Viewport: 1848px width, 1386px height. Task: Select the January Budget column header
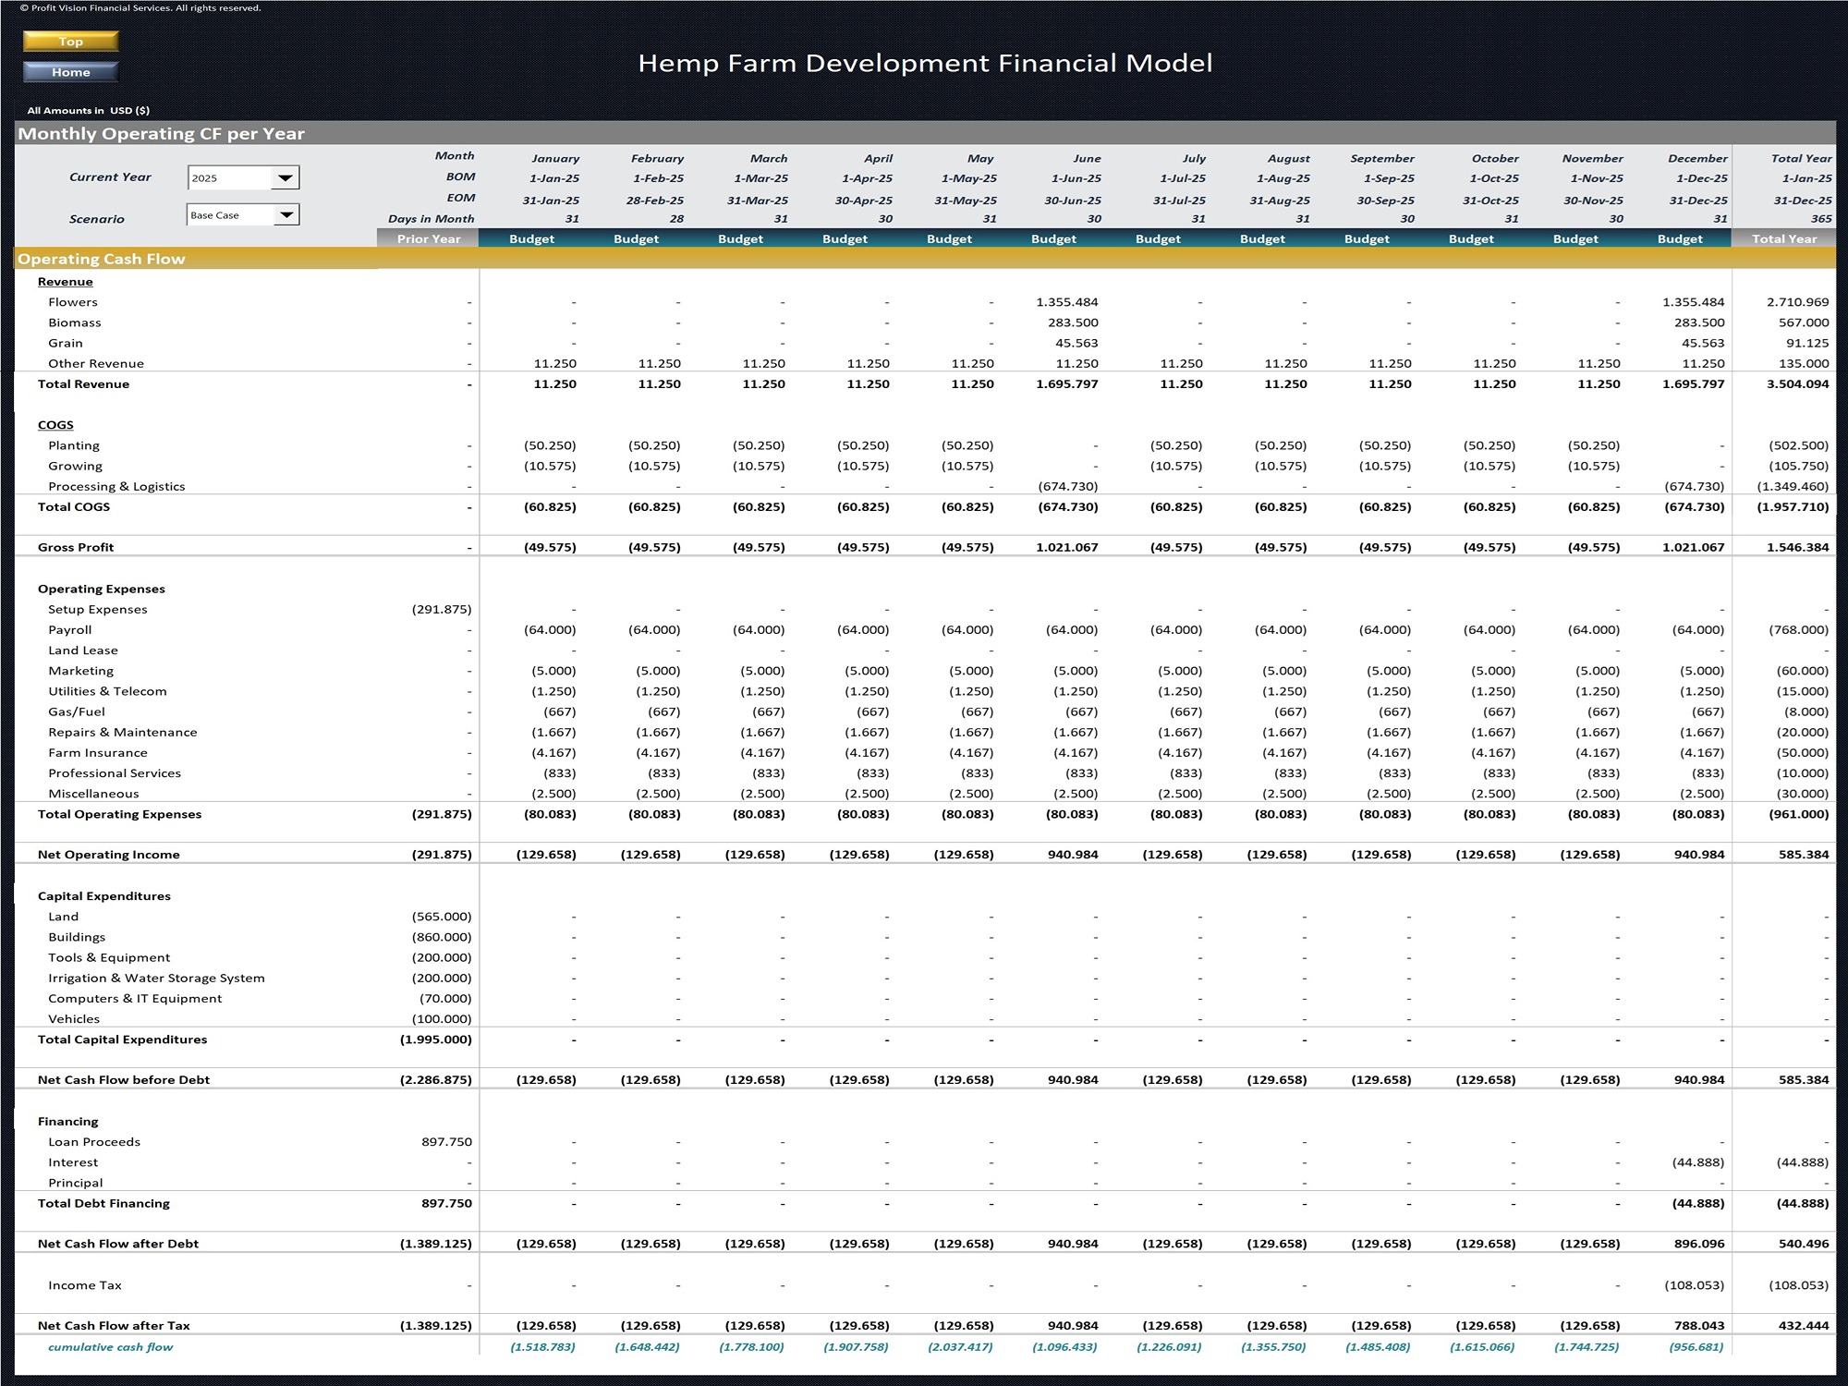[x=531, y=238]
